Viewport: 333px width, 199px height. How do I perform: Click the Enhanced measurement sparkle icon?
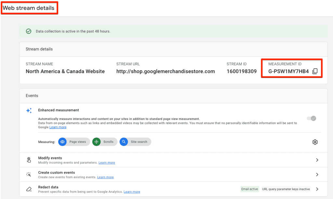click(x=29, y=111)
